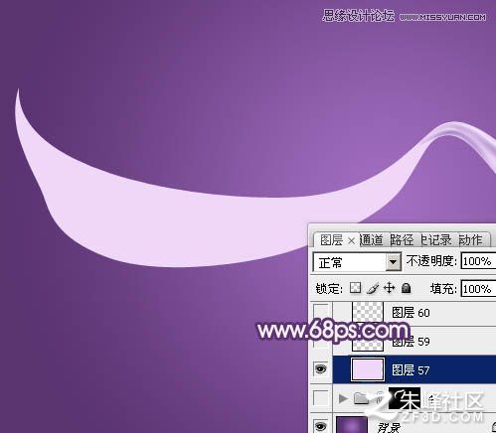Click the 不透明度 100% opacity field
Screen dimensions: 496x433
(x=478, y=261)
